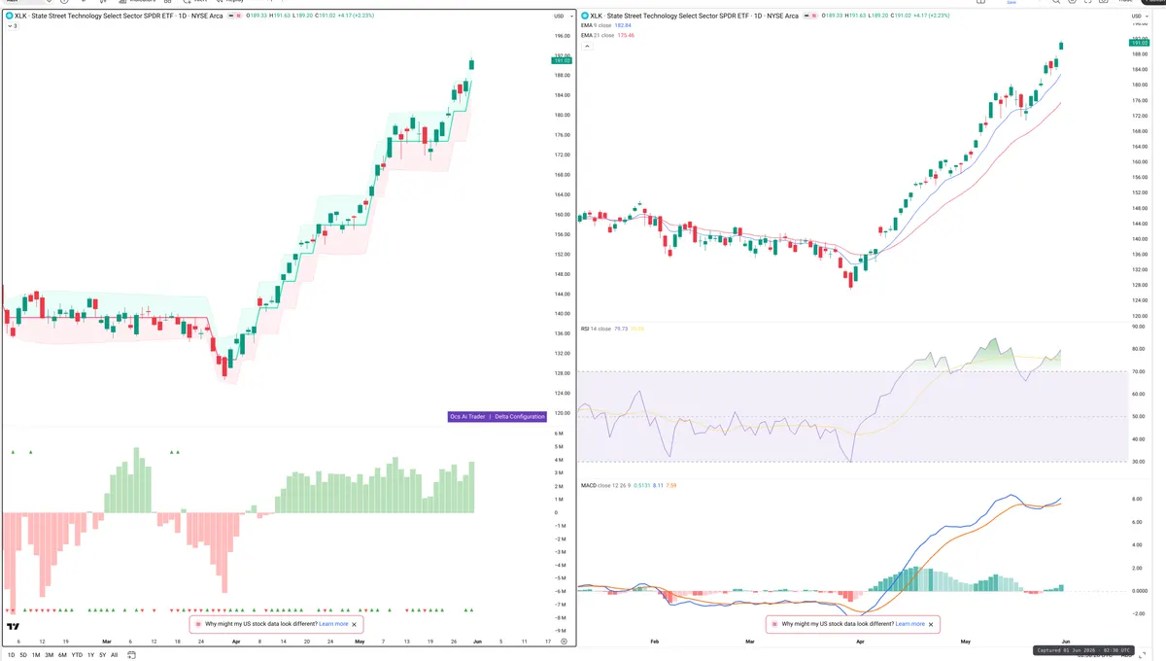This screenshot has width=1166, height=661.
Task: Open the USD currency dropdown on right chart
Action: (x=1139, y=17)
